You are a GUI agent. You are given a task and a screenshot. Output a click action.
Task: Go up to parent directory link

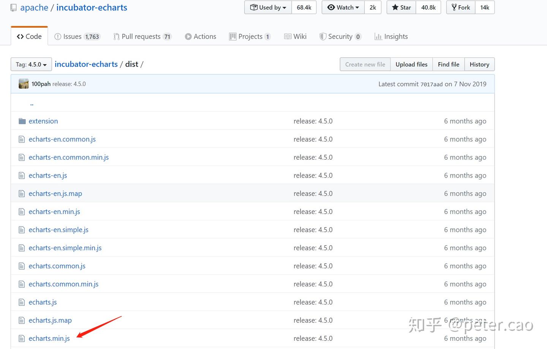tap(32, 104)
